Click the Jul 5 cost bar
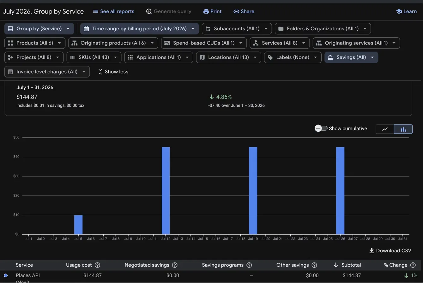This screenshot has width=423, height=283. pyautogui.click(x=78, y=225)
